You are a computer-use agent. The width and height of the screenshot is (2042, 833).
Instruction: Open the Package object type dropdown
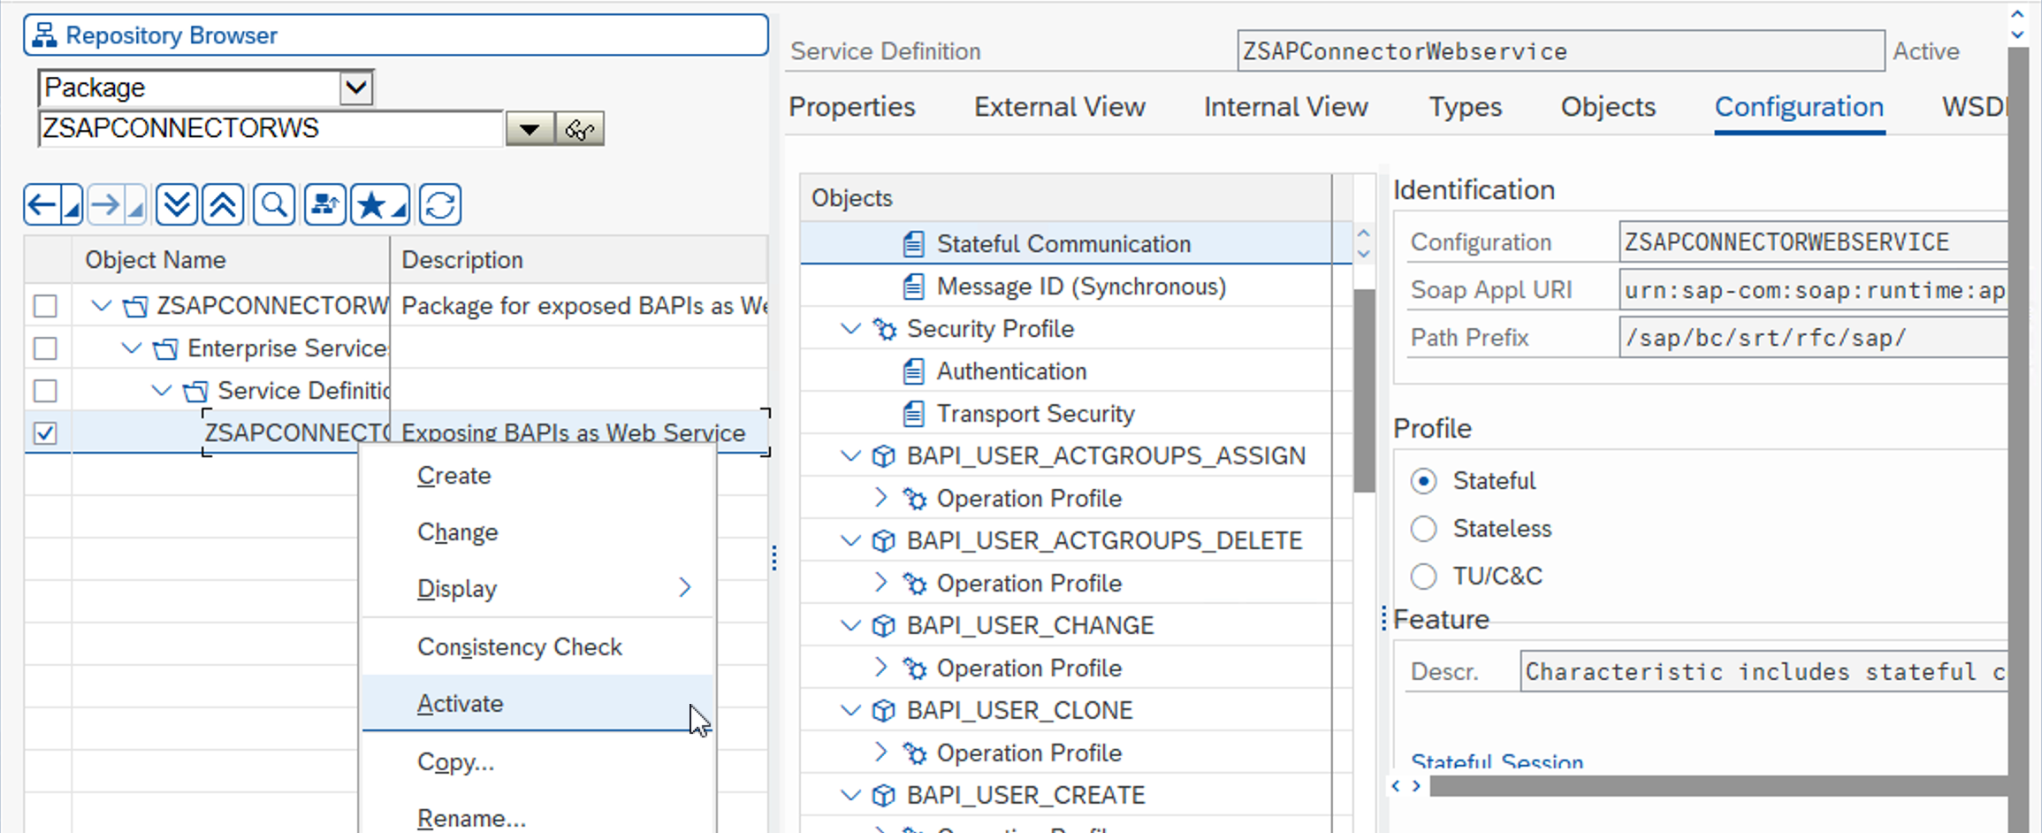(x=355, y=88)
